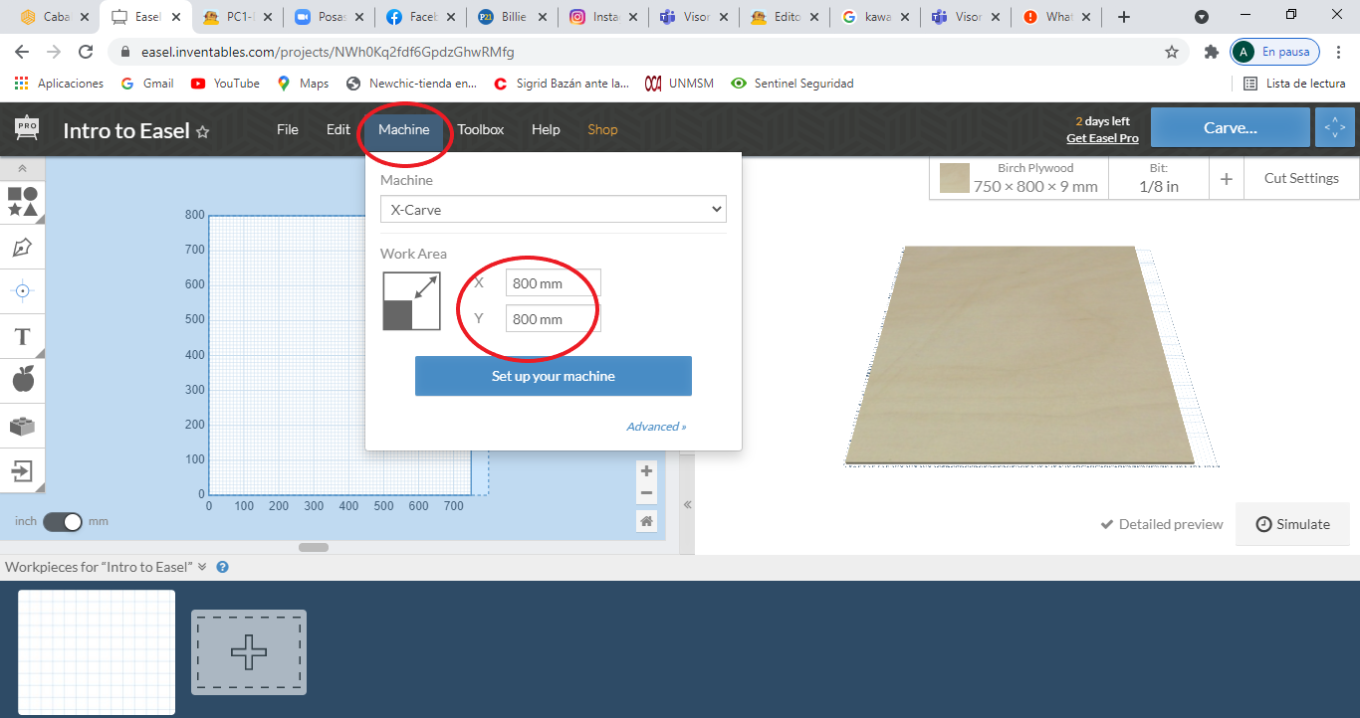Click the Carve button
The image size is (1360, 718).
coord(1231,127)
